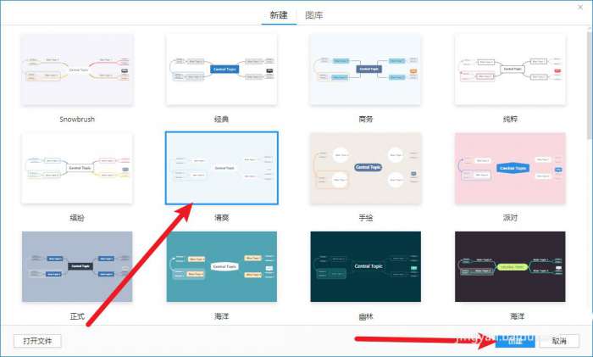Select the pink 派对 template thumbnail
Viewport: 593px width, 357px height.
pyautogui.click(x=510, y=168)
